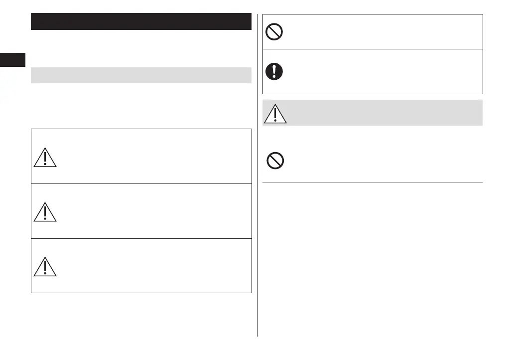
Task: Select the light gray subheading bar under the title
Action: 141,75
